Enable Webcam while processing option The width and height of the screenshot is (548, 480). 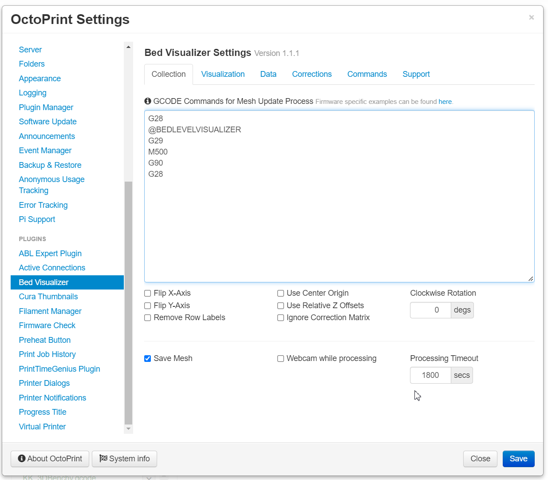[x=280, y=358]
